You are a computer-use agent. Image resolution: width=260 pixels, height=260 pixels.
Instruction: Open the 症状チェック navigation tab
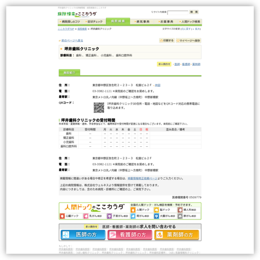(x=94, y=22)
